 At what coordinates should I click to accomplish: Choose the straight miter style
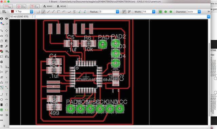pos(129,12)
